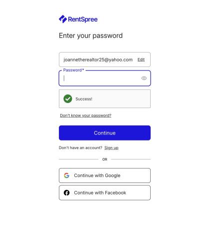
Task: Click the RentSpree wordmark text
Action: tap(83, 19)
